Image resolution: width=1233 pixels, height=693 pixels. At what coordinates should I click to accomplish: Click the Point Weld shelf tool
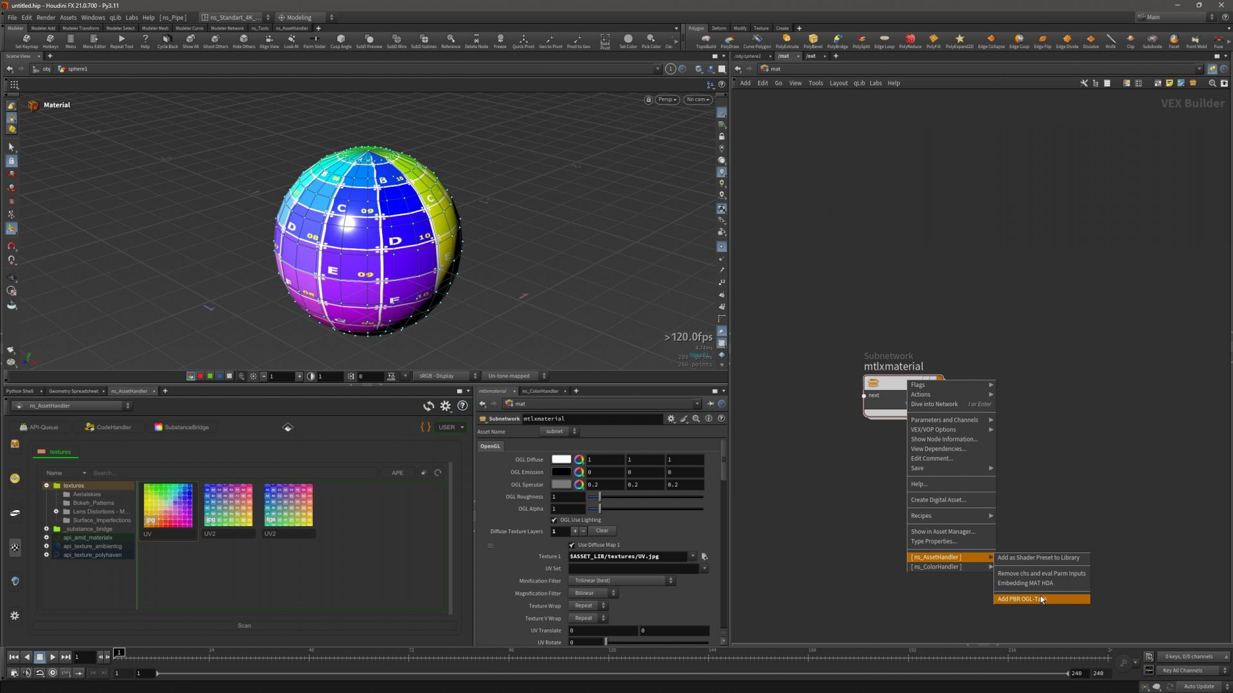(1196, 41)
